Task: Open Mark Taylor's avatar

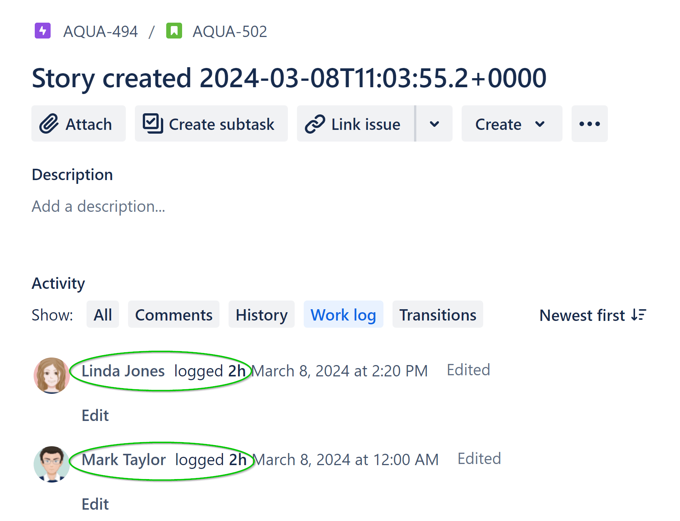Action: point(51,464)
